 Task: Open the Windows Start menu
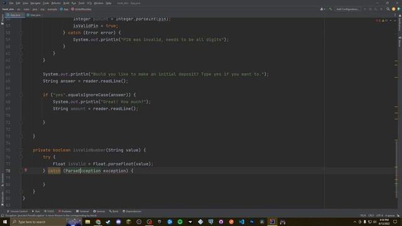pos(4,222)
